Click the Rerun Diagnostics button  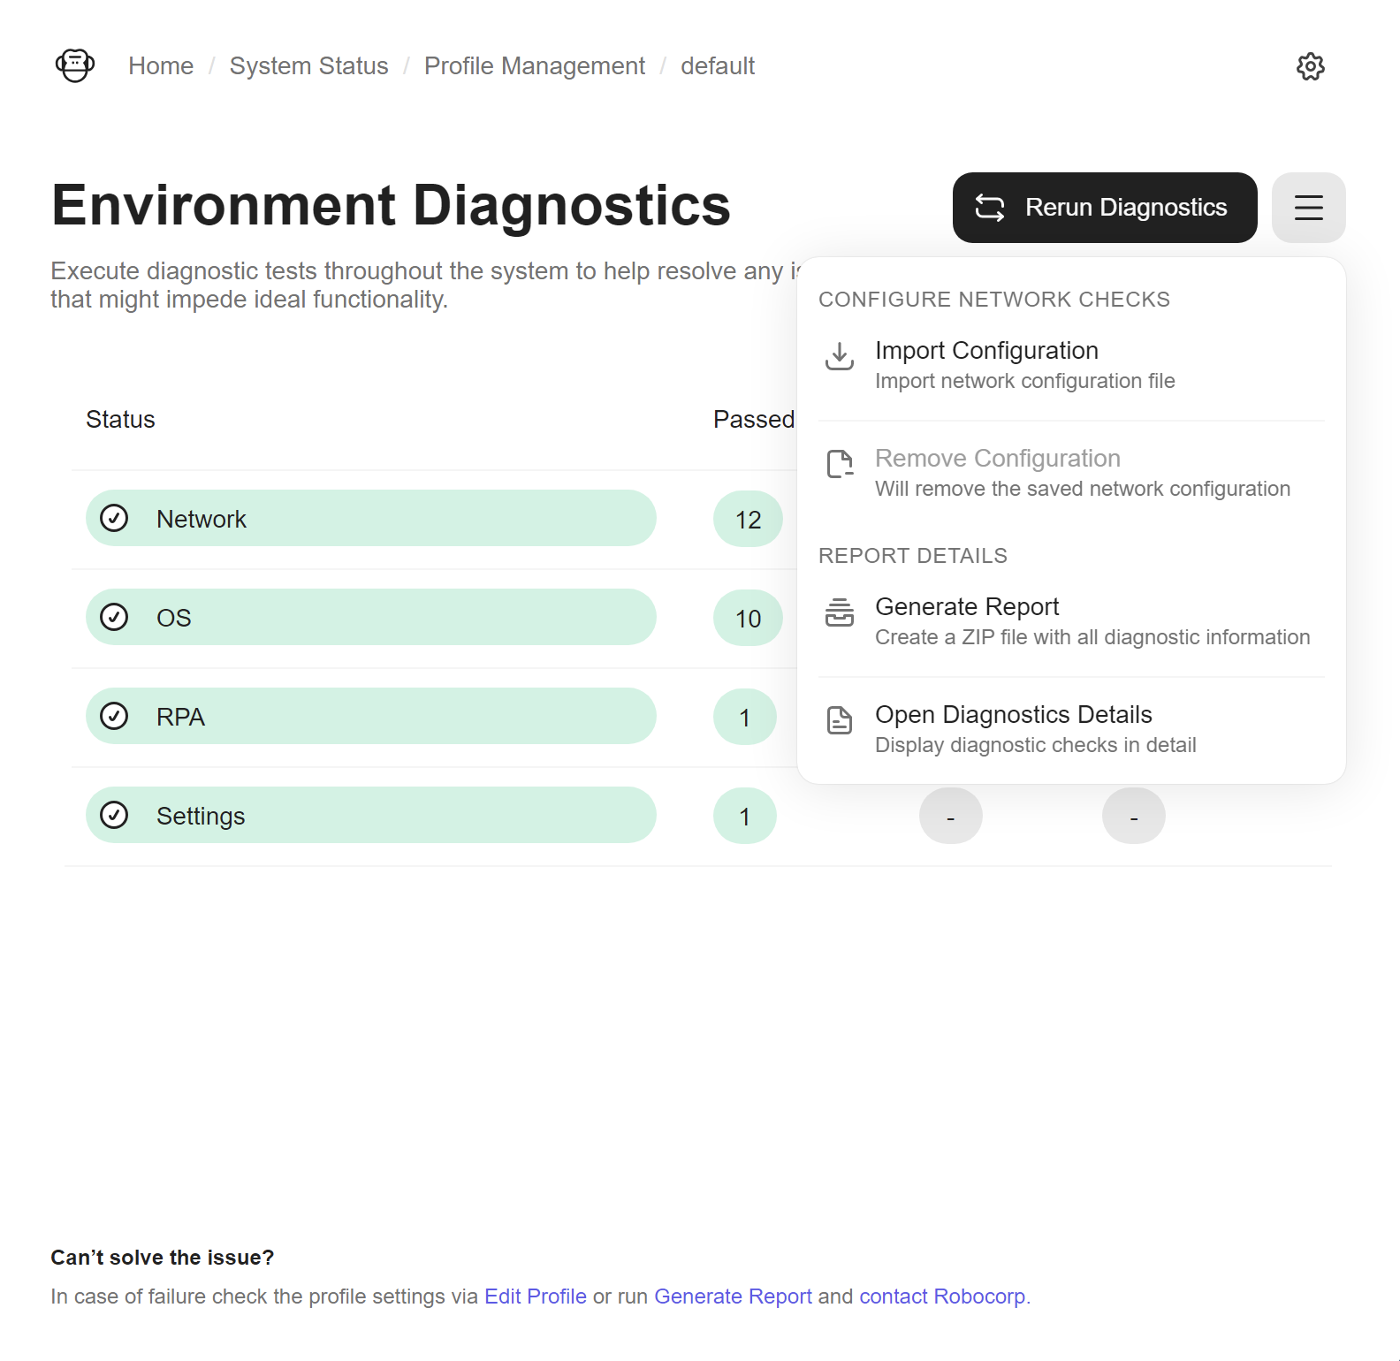tap(1105, 208)
